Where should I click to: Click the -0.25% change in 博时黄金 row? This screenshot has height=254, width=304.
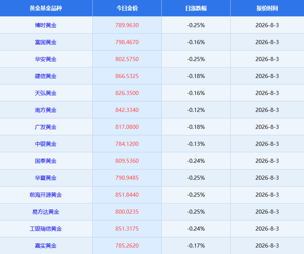(x=196, y=25)
